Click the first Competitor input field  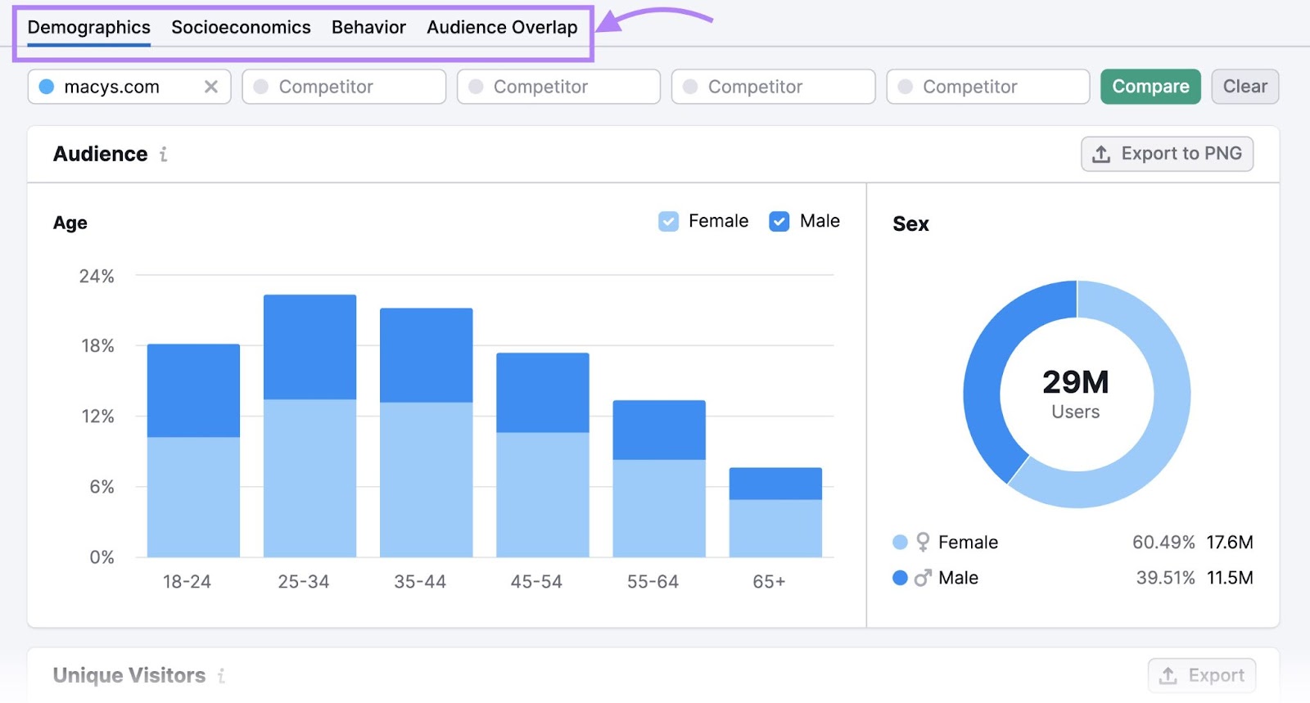tap(344, 87)
